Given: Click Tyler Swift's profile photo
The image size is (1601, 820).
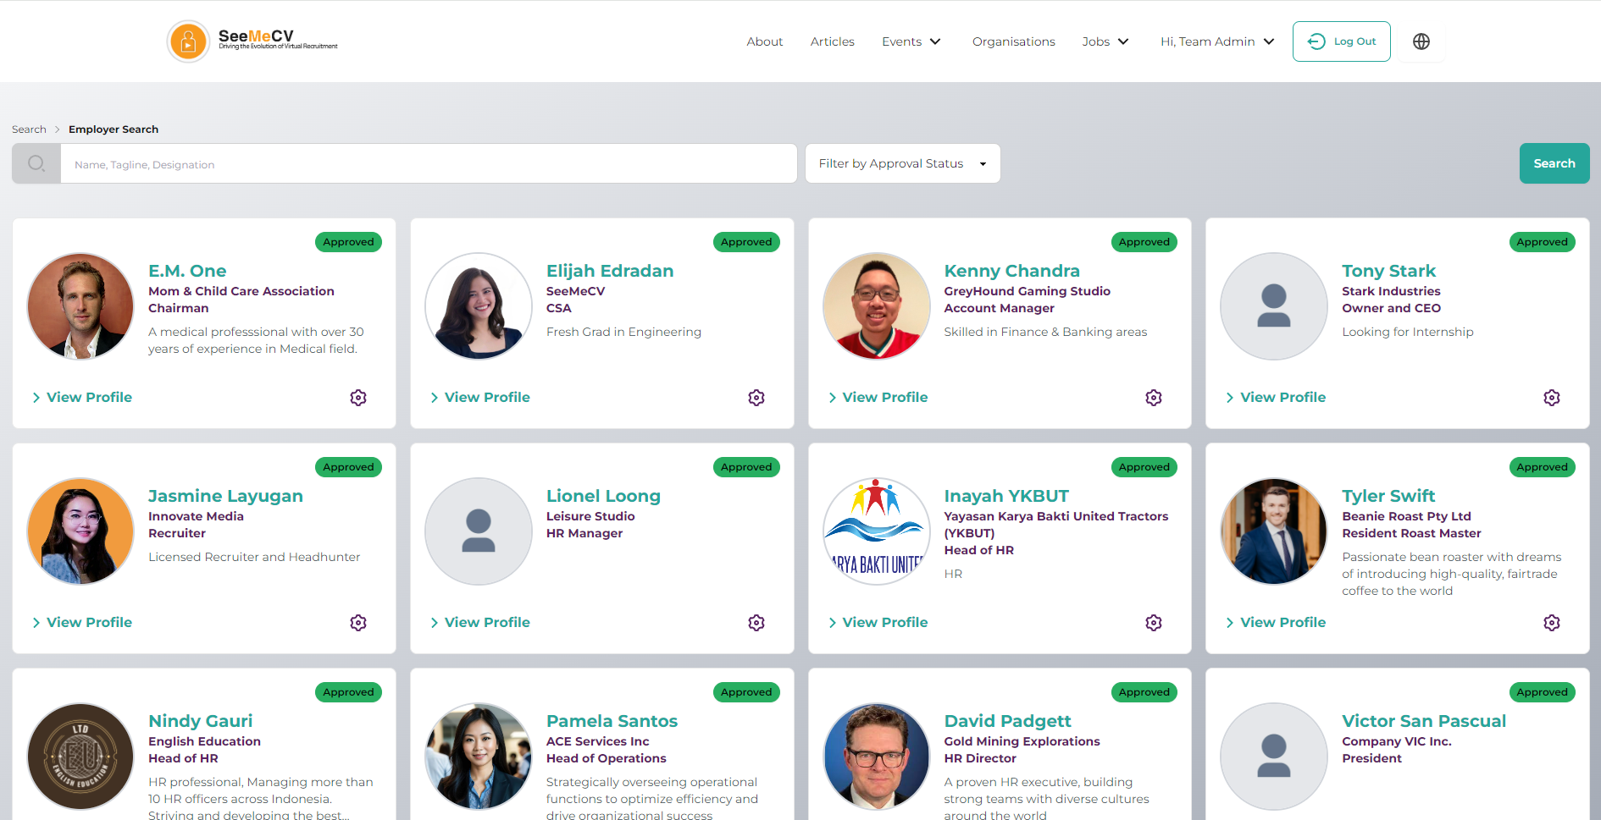Looking at the screenshot, I should coord(1274,531).
